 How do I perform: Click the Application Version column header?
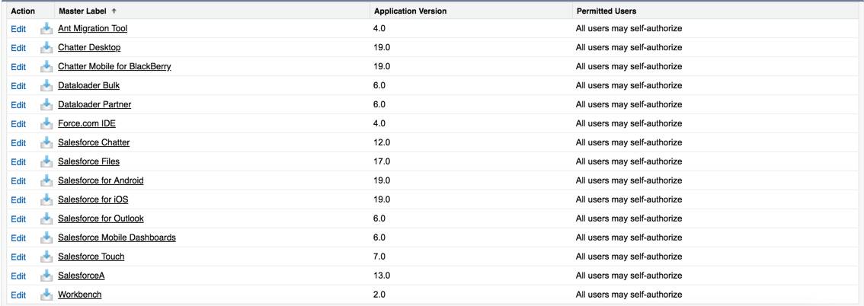point(410,11)
